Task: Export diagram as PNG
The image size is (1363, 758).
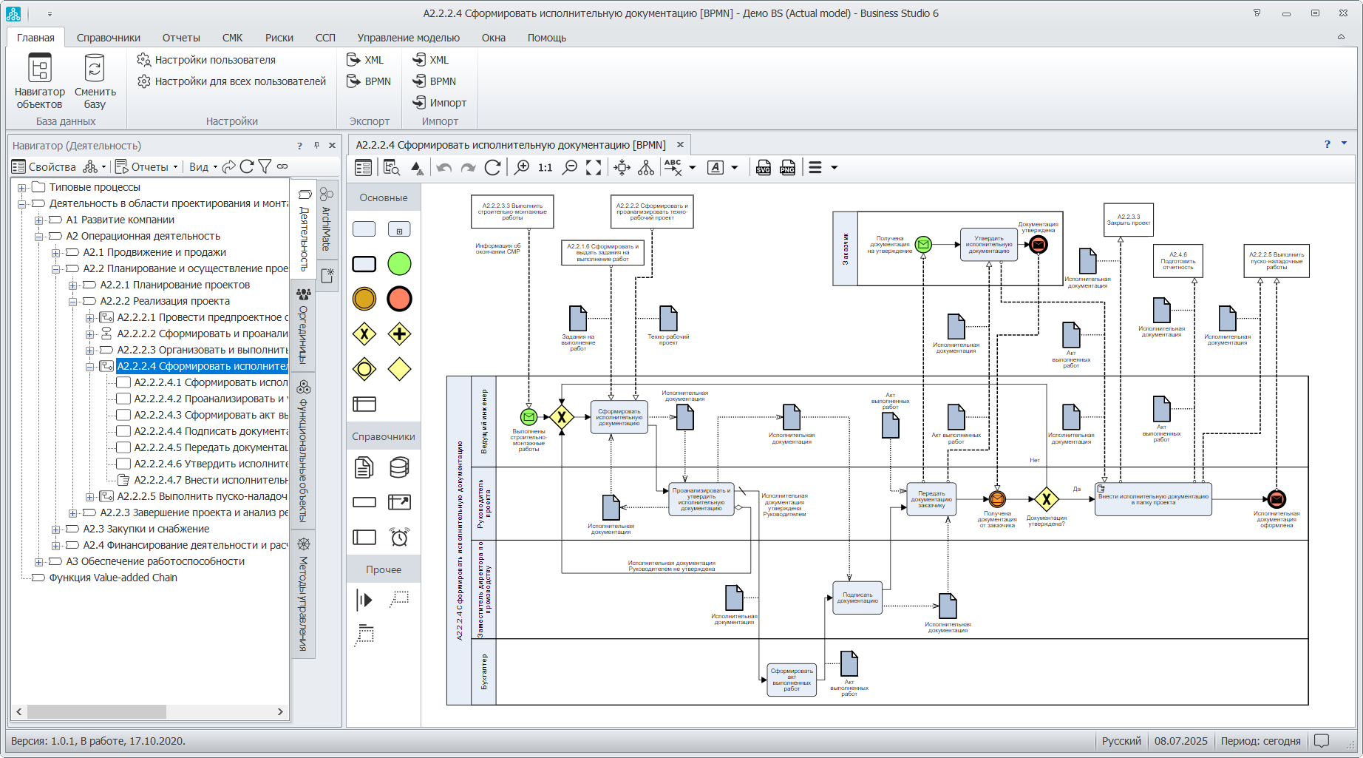Action: pyautogui.click(x=788, y=168)
